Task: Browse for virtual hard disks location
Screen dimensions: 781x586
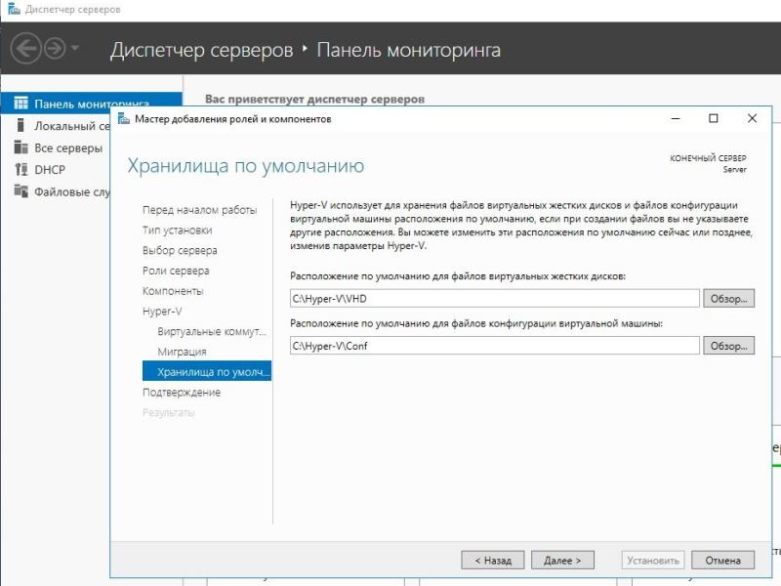Action: tap(728, 299)
